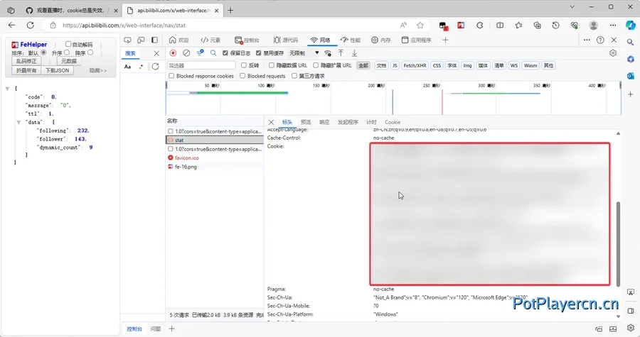Refresh the search panel results

coord(155,66)
